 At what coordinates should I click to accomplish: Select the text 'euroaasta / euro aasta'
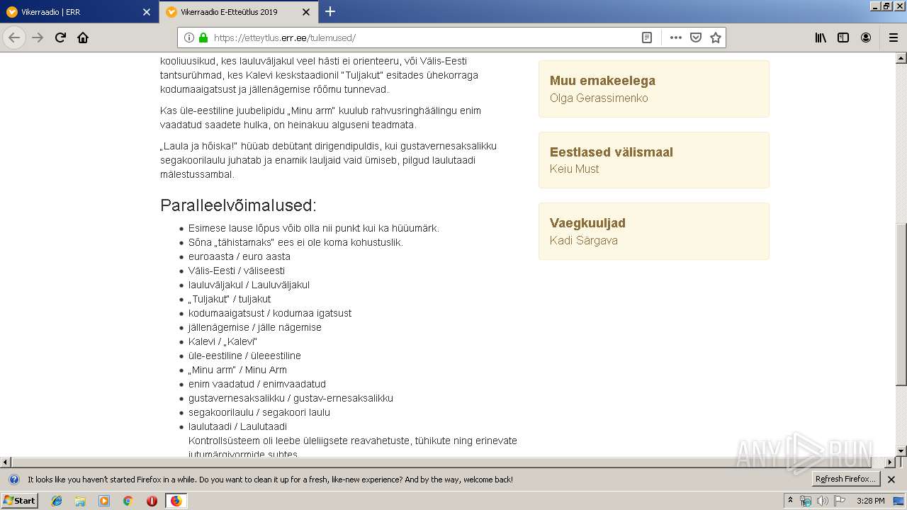click(x=240, y=256)
